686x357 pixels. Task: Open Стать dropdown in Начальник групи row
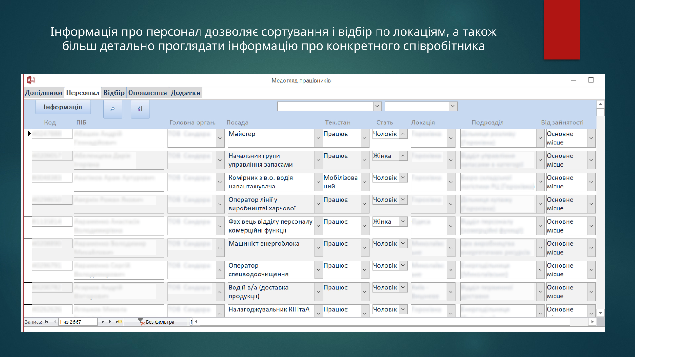[x=403, y=156]
